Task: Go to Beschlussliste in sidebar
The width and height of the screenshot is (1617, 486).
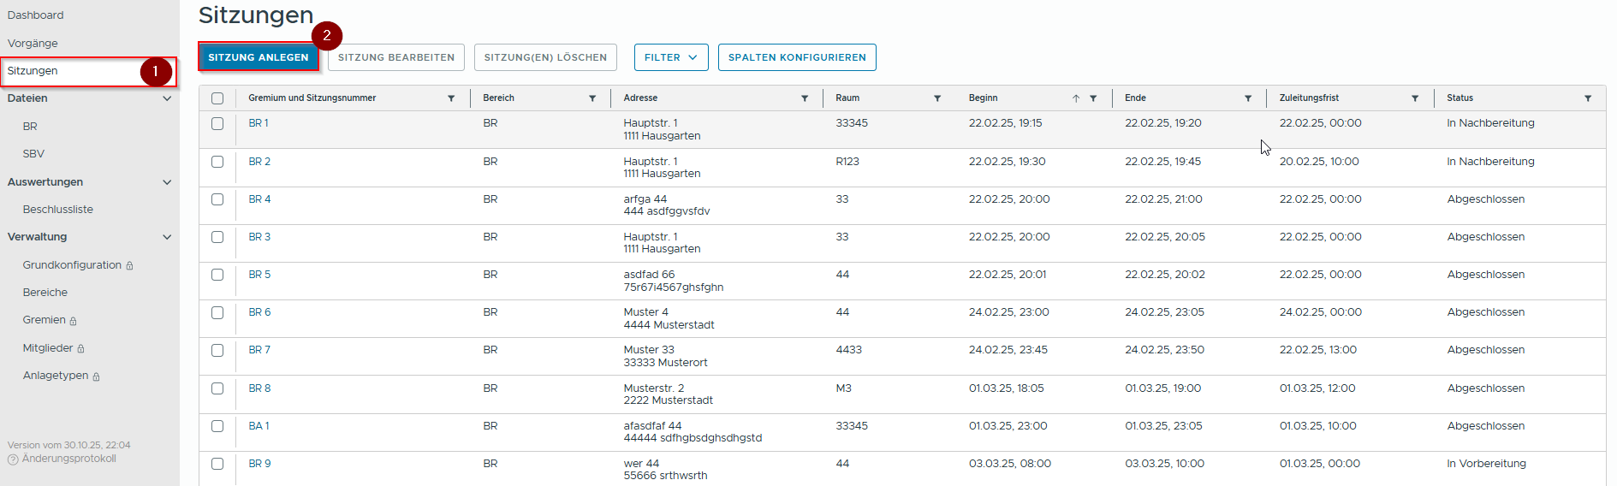Action: coord(58,210)
